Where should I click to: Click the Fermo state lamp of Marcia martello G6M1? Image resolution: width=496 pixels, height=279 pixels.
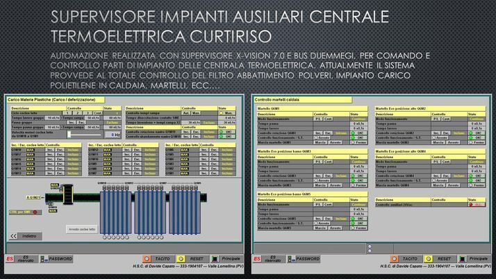click(353, 142)
